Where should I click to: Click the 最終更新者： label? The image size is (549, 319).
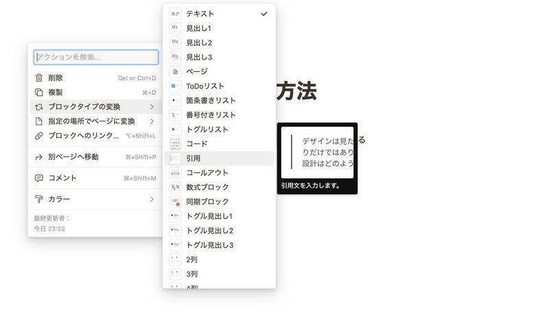(x=52, y=219)
